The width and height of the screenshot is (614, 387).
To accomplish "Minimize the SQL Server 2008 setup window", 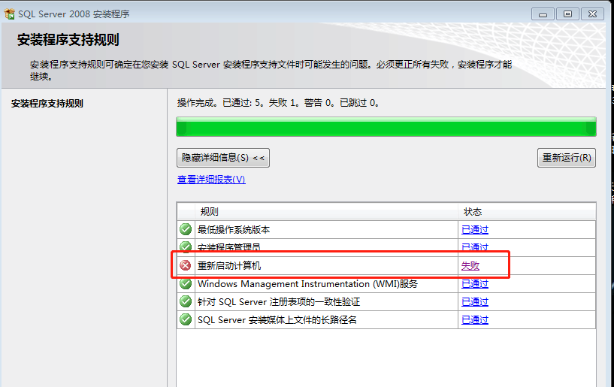I will [x=543, y=14].
